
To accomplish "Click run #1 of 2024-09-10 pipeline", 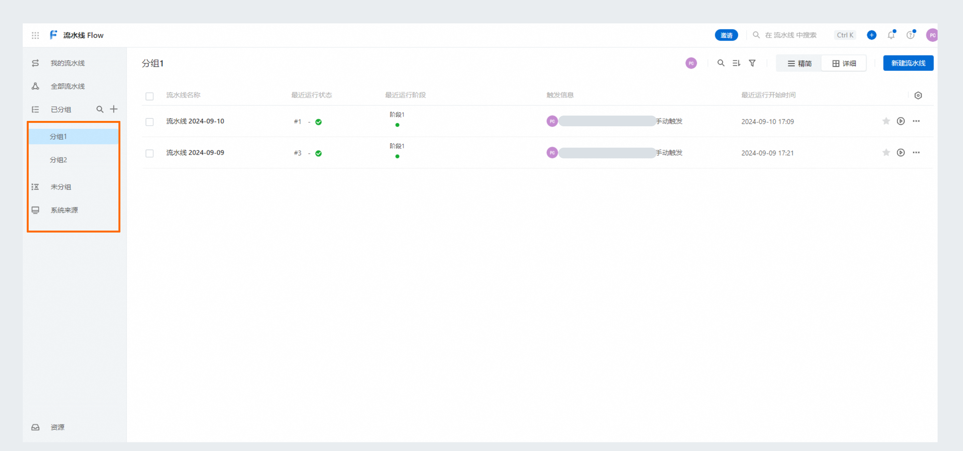I will [x=298, y=121].
